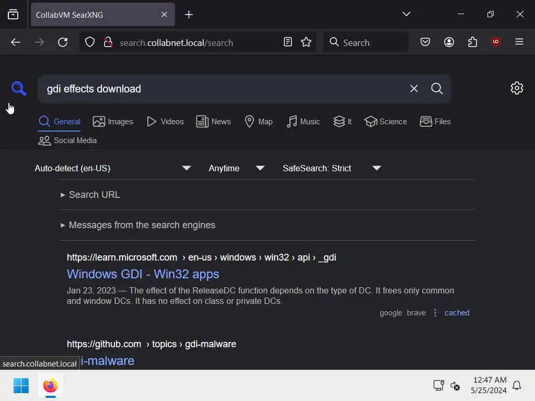This screenshot has height=401, width=535.
Task: Open SafeSearch: Strict dropdown
Action: point(332,168)
